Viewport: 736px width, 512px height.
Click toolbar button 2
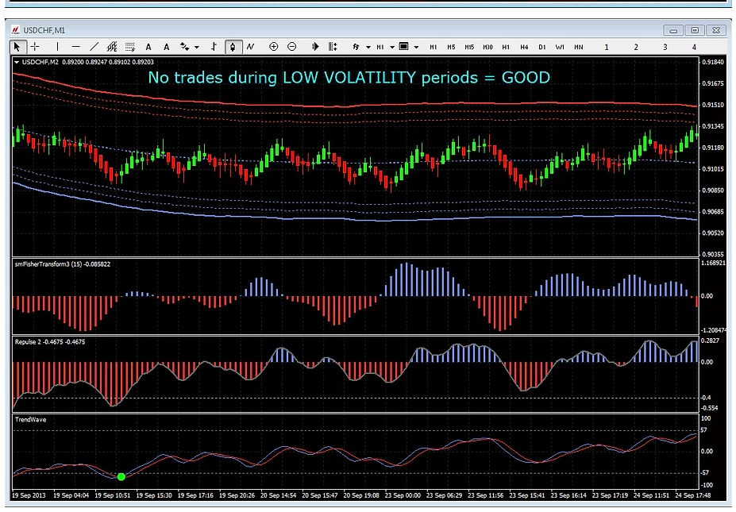(x=635, y=47)
